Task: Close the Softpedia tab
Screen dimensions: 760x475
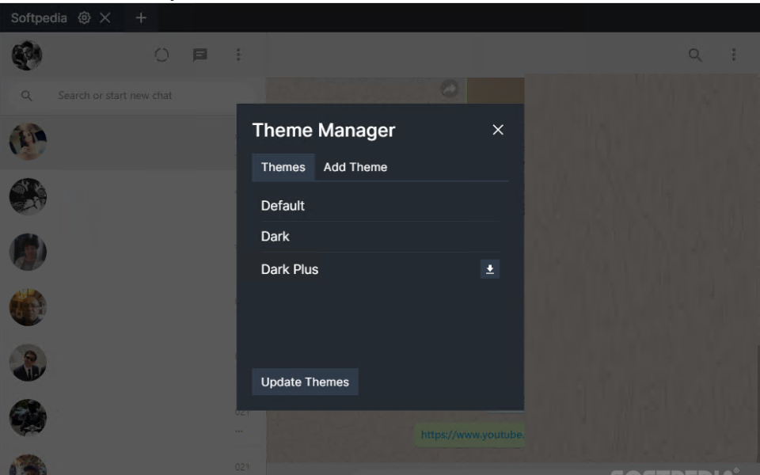Action: (x=104, y=18)
